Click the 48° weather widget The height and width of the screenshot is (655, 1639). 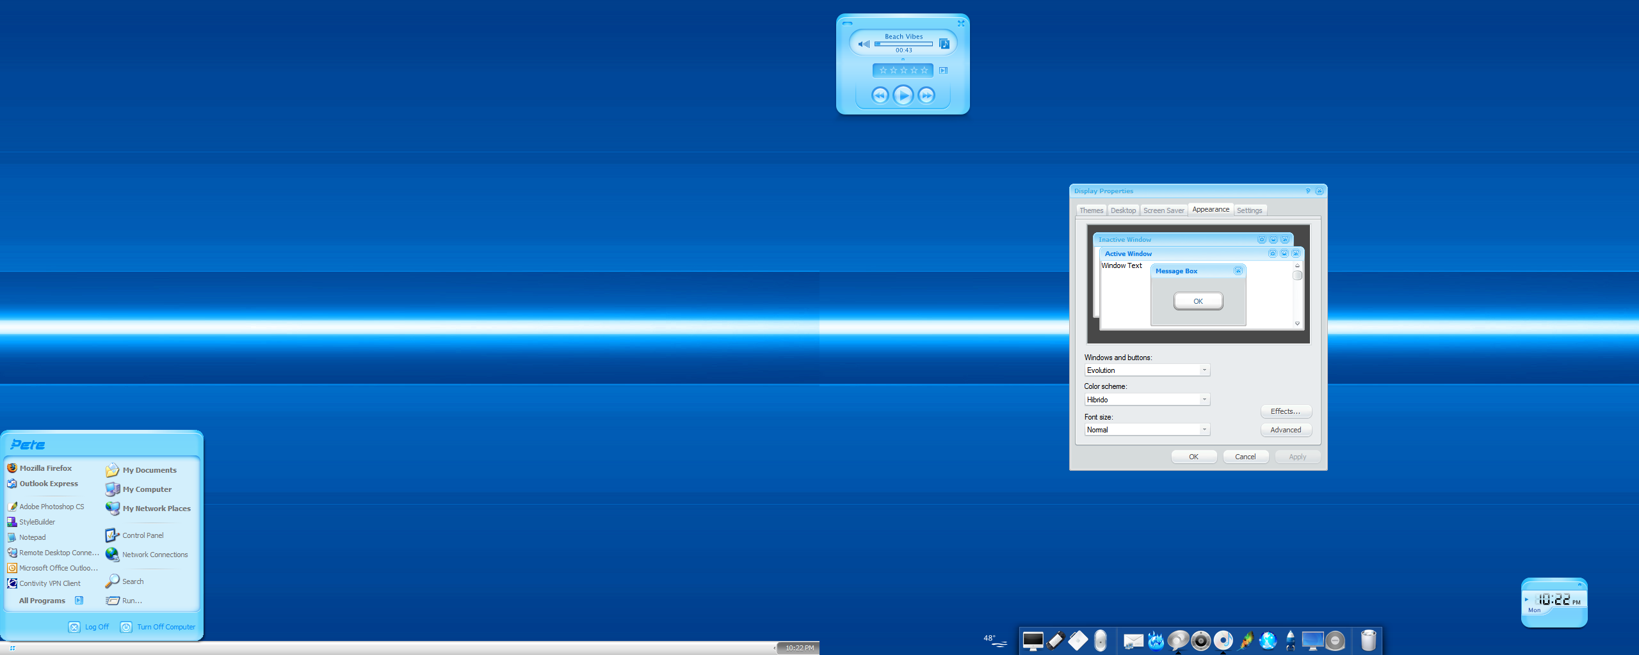996,640
